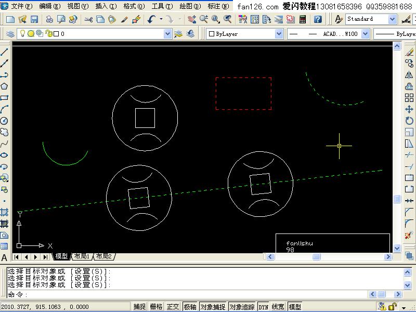Open the QuickCalc calculator icon

303,19
